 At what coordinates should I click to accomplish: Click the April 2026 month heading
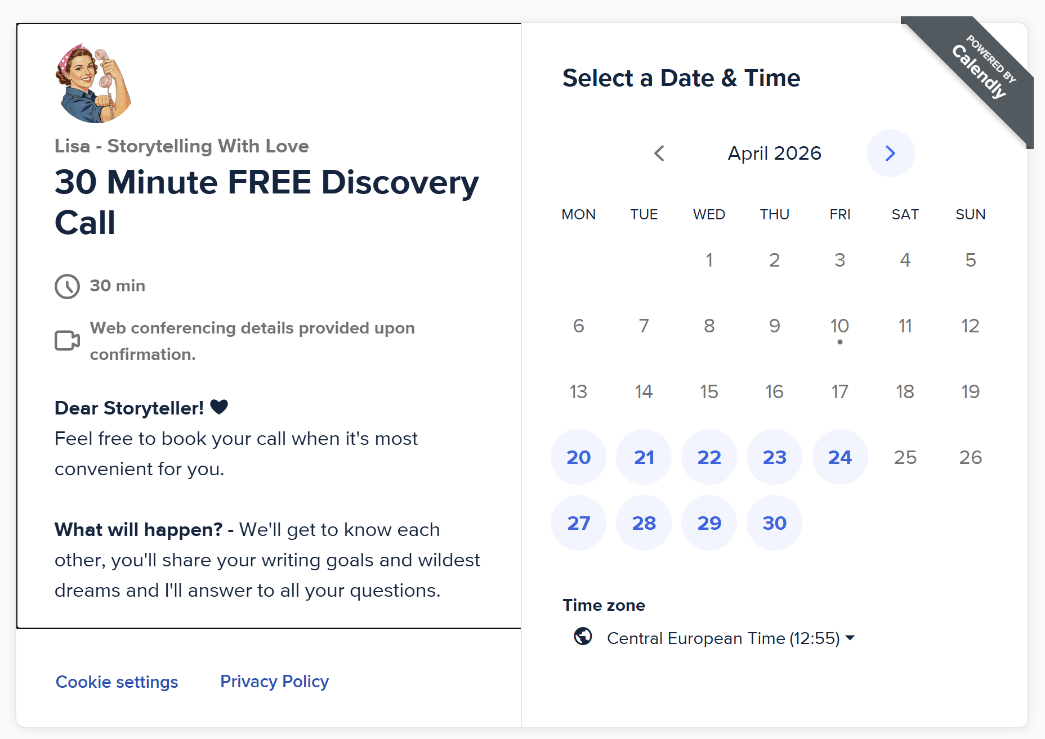(774, 153)
